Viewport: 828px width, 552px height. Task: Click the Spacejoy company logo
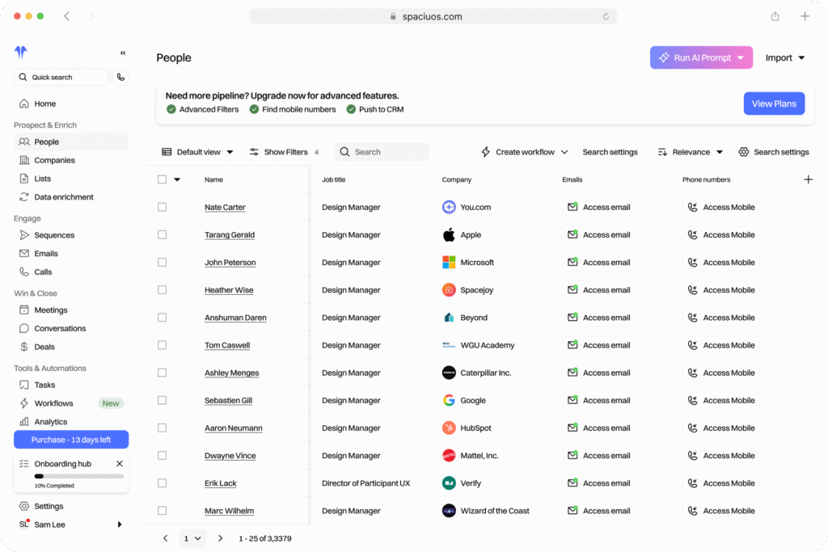pos(449,289)
